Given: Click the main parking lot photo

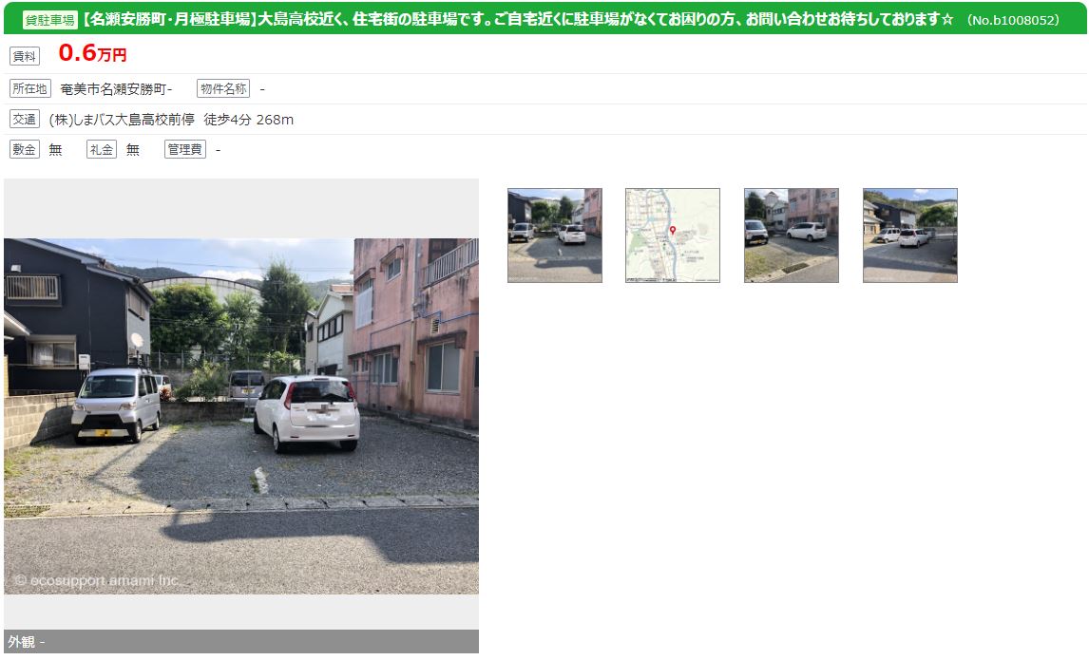Looking at the screenshot, I should [241, 416].
